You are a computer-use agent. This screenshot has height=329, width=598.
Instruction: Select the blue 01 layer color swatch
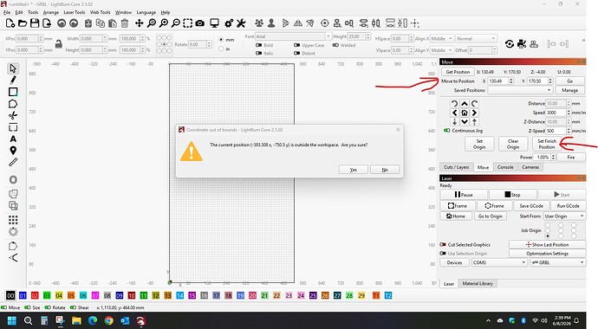23,295
